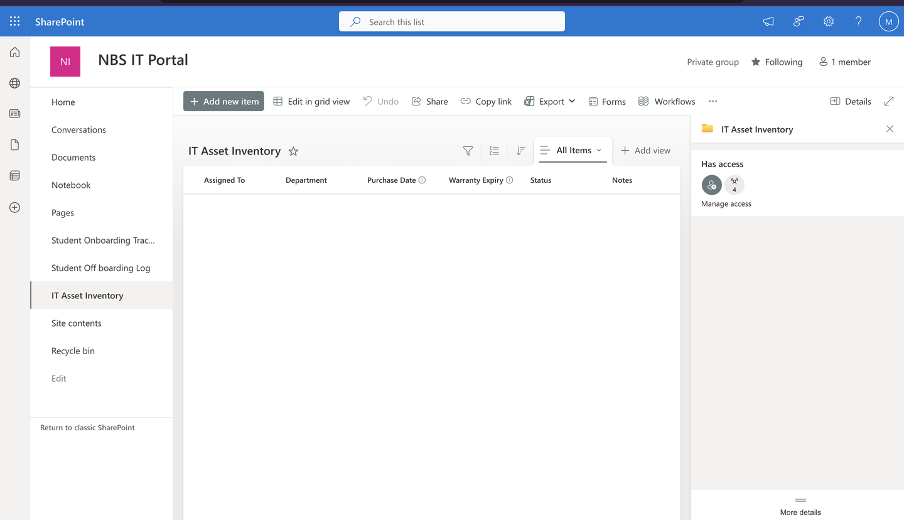Click the group icon showing 4 members

pos(734,185)
